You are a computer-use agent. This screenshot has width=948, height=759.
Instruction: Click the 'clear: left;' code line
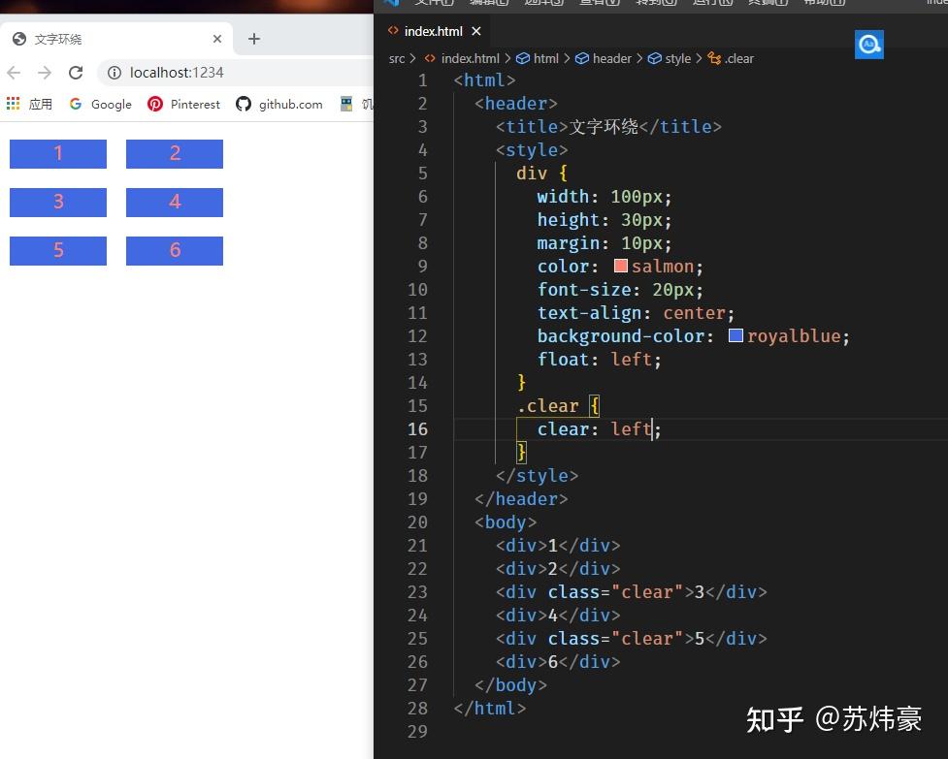[599, 428]
